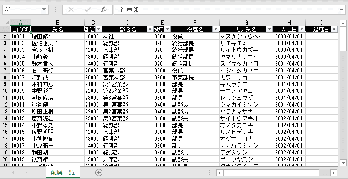Open filter dropdown for 入社日 column
Screen dimensions: 348x179
tap(302, 29)
